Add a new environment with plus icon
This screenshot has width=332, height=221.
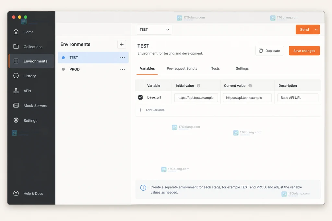click(122, 44)
